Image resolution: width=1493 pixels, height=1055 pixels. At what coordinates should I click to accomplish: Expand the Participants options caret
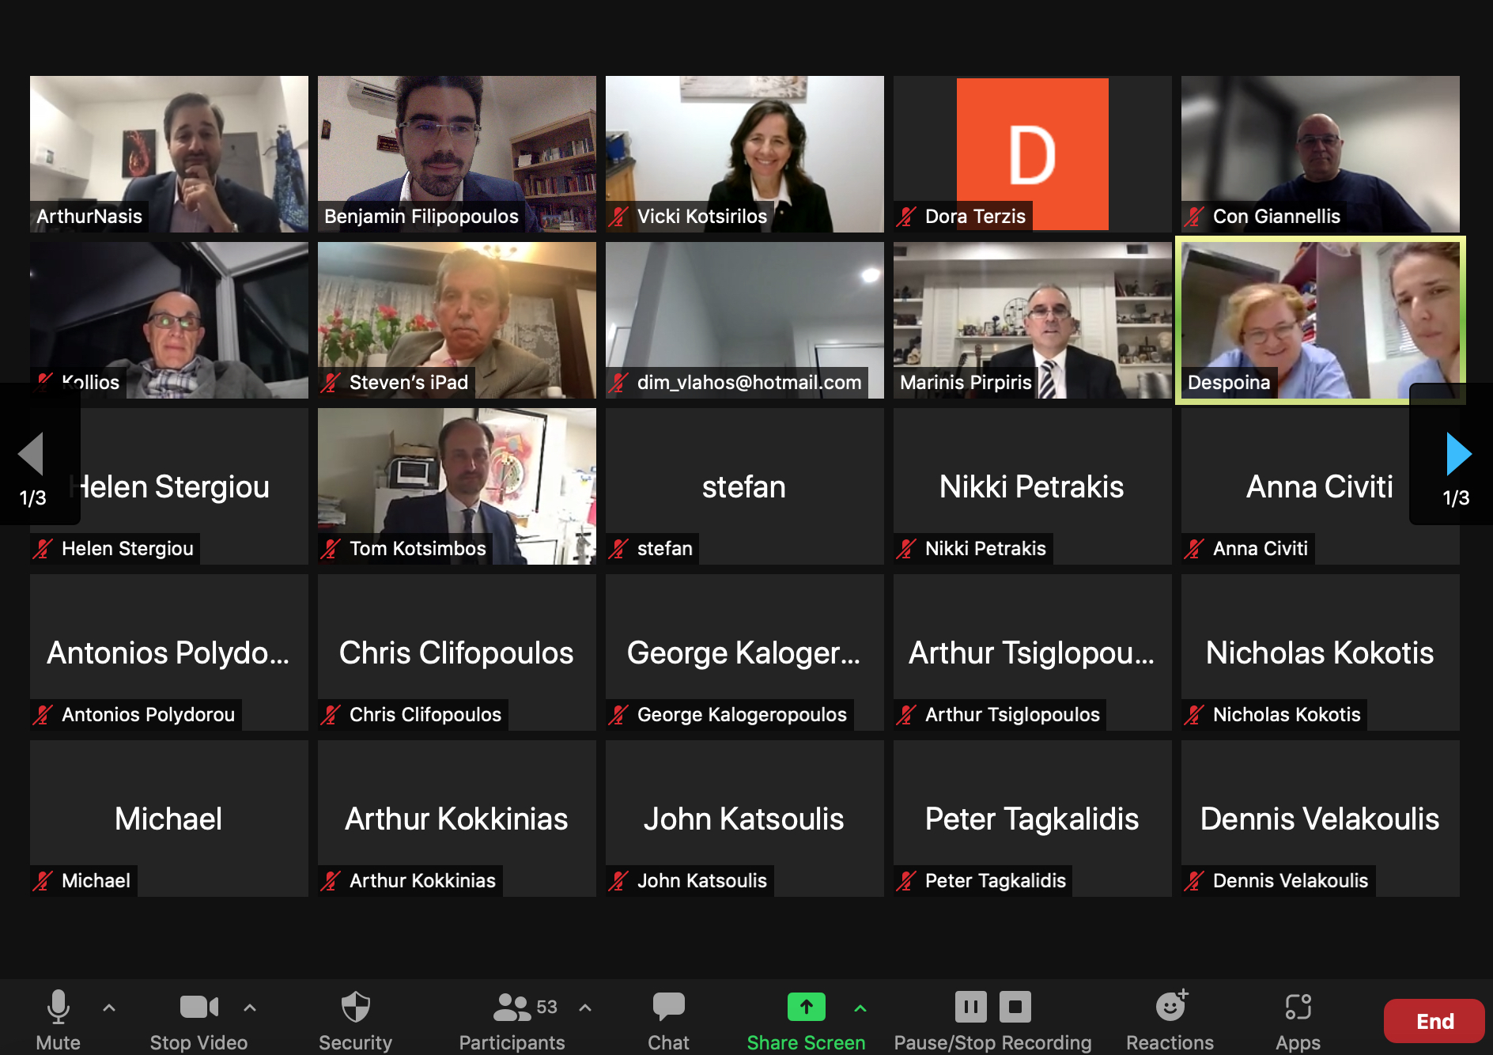pyautogui.click(x=585, y=1008)
